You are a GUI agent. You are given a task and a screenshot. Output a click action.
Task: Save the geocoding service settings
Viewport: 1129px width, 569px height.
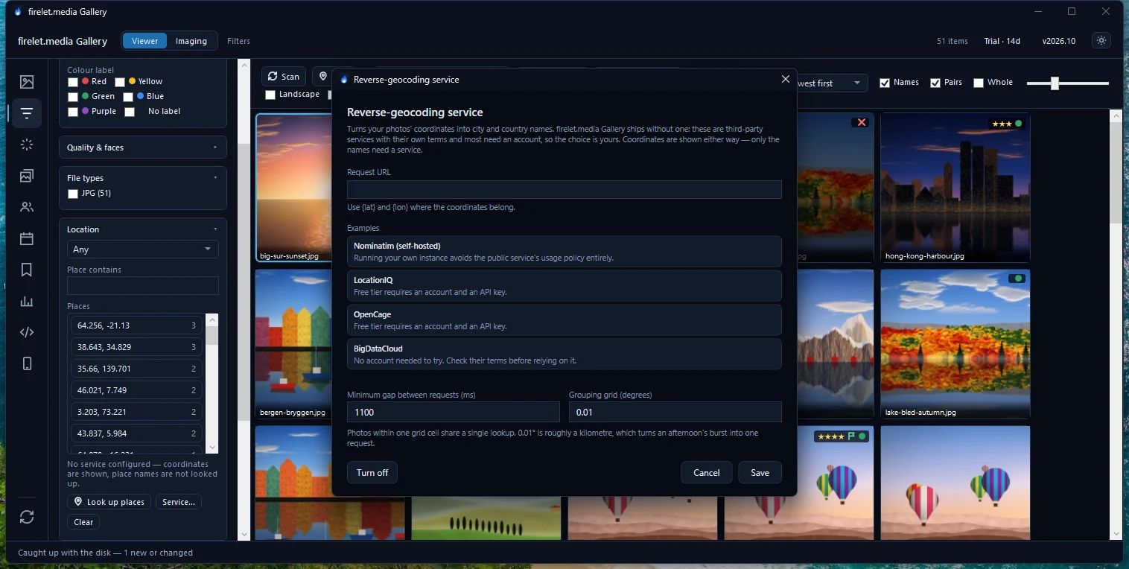pyautogui.click(x=760, y=473)
